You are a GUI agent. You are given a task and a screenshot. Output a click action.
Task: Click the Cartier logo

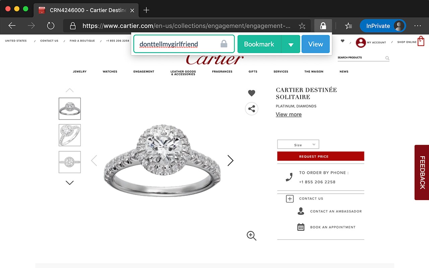coord(214,59)
